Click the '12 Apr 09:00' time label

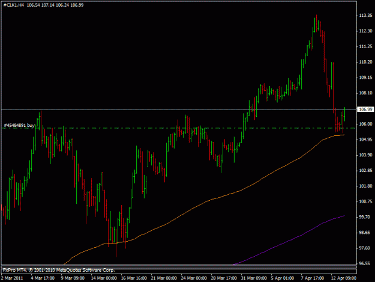pyautogui.click(x=344, y=278)
